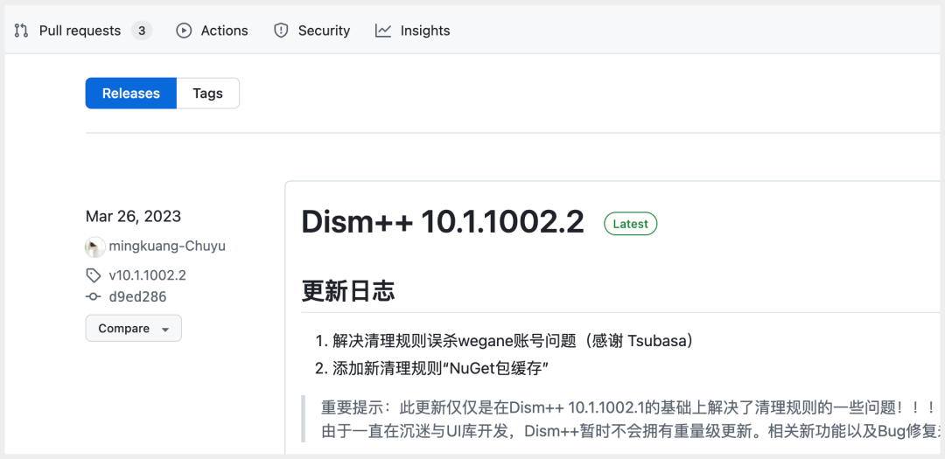Open the Pull requests tab
945x459 pixels.
click(82, 31)
